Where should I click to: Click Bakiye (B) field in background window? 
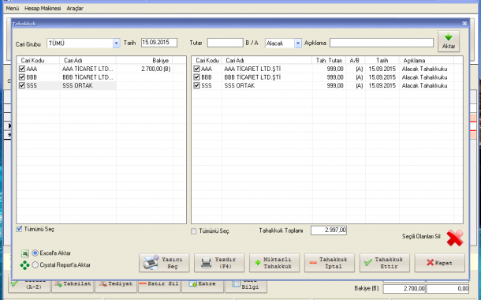pyautogui.click(x=404, y=289)
